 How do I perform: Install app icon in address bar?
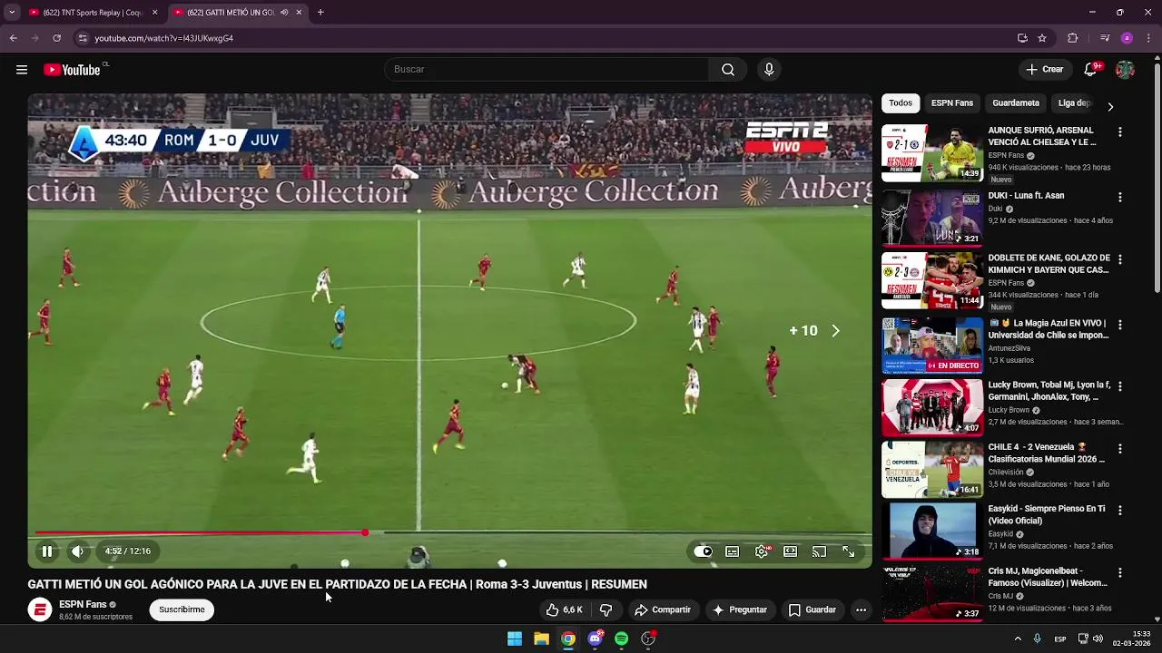(1022, 38)
